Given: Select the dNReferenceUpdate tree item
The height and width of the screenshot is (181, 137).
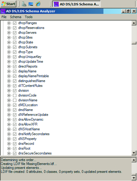Looking at the screenshot, I should (33, 115).
